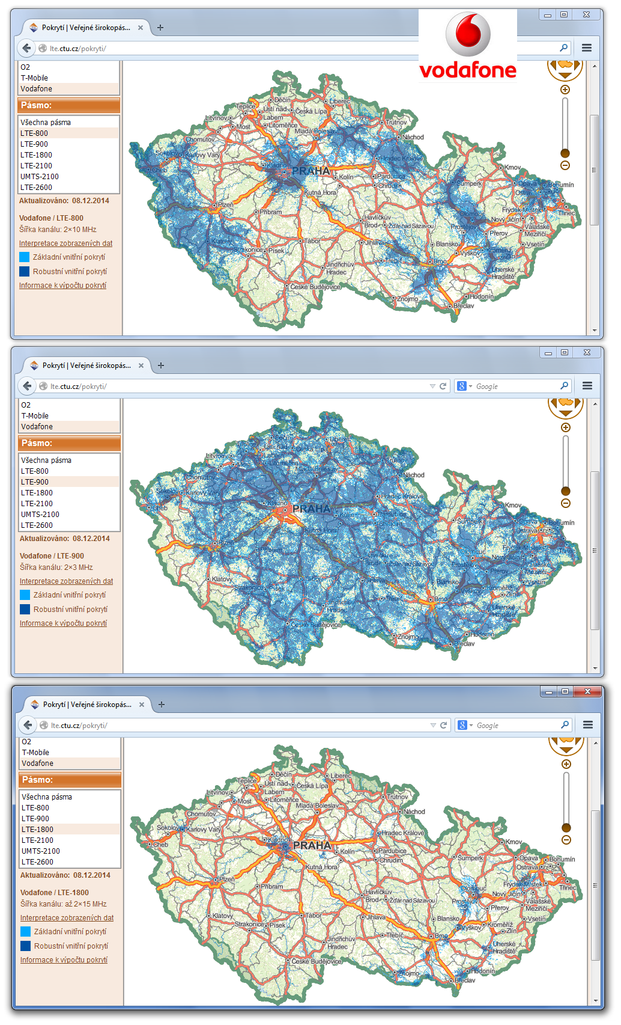Reload the page in the LTE-1800 window
621x1025 pixels.
click(443, 725)
